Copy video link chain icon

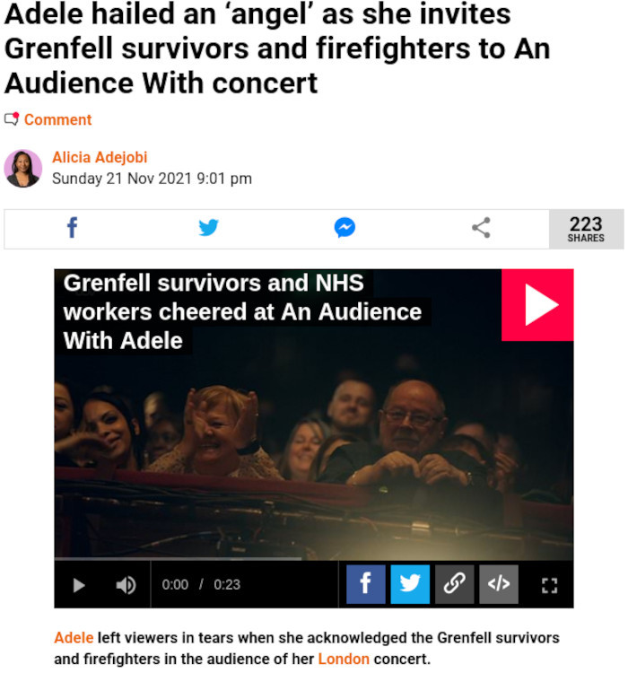[454, 584]
